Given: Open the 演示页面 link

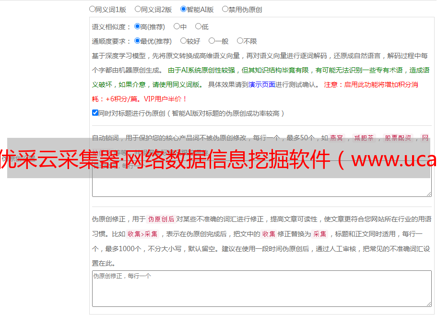Looking at the screenshot, I should 262,85.
